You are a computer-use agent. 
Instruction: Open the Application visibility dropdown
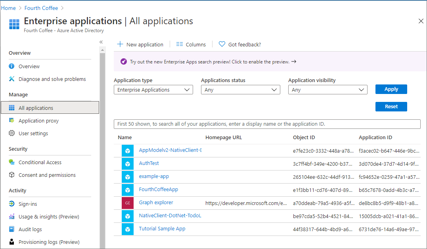coord(327,89)
